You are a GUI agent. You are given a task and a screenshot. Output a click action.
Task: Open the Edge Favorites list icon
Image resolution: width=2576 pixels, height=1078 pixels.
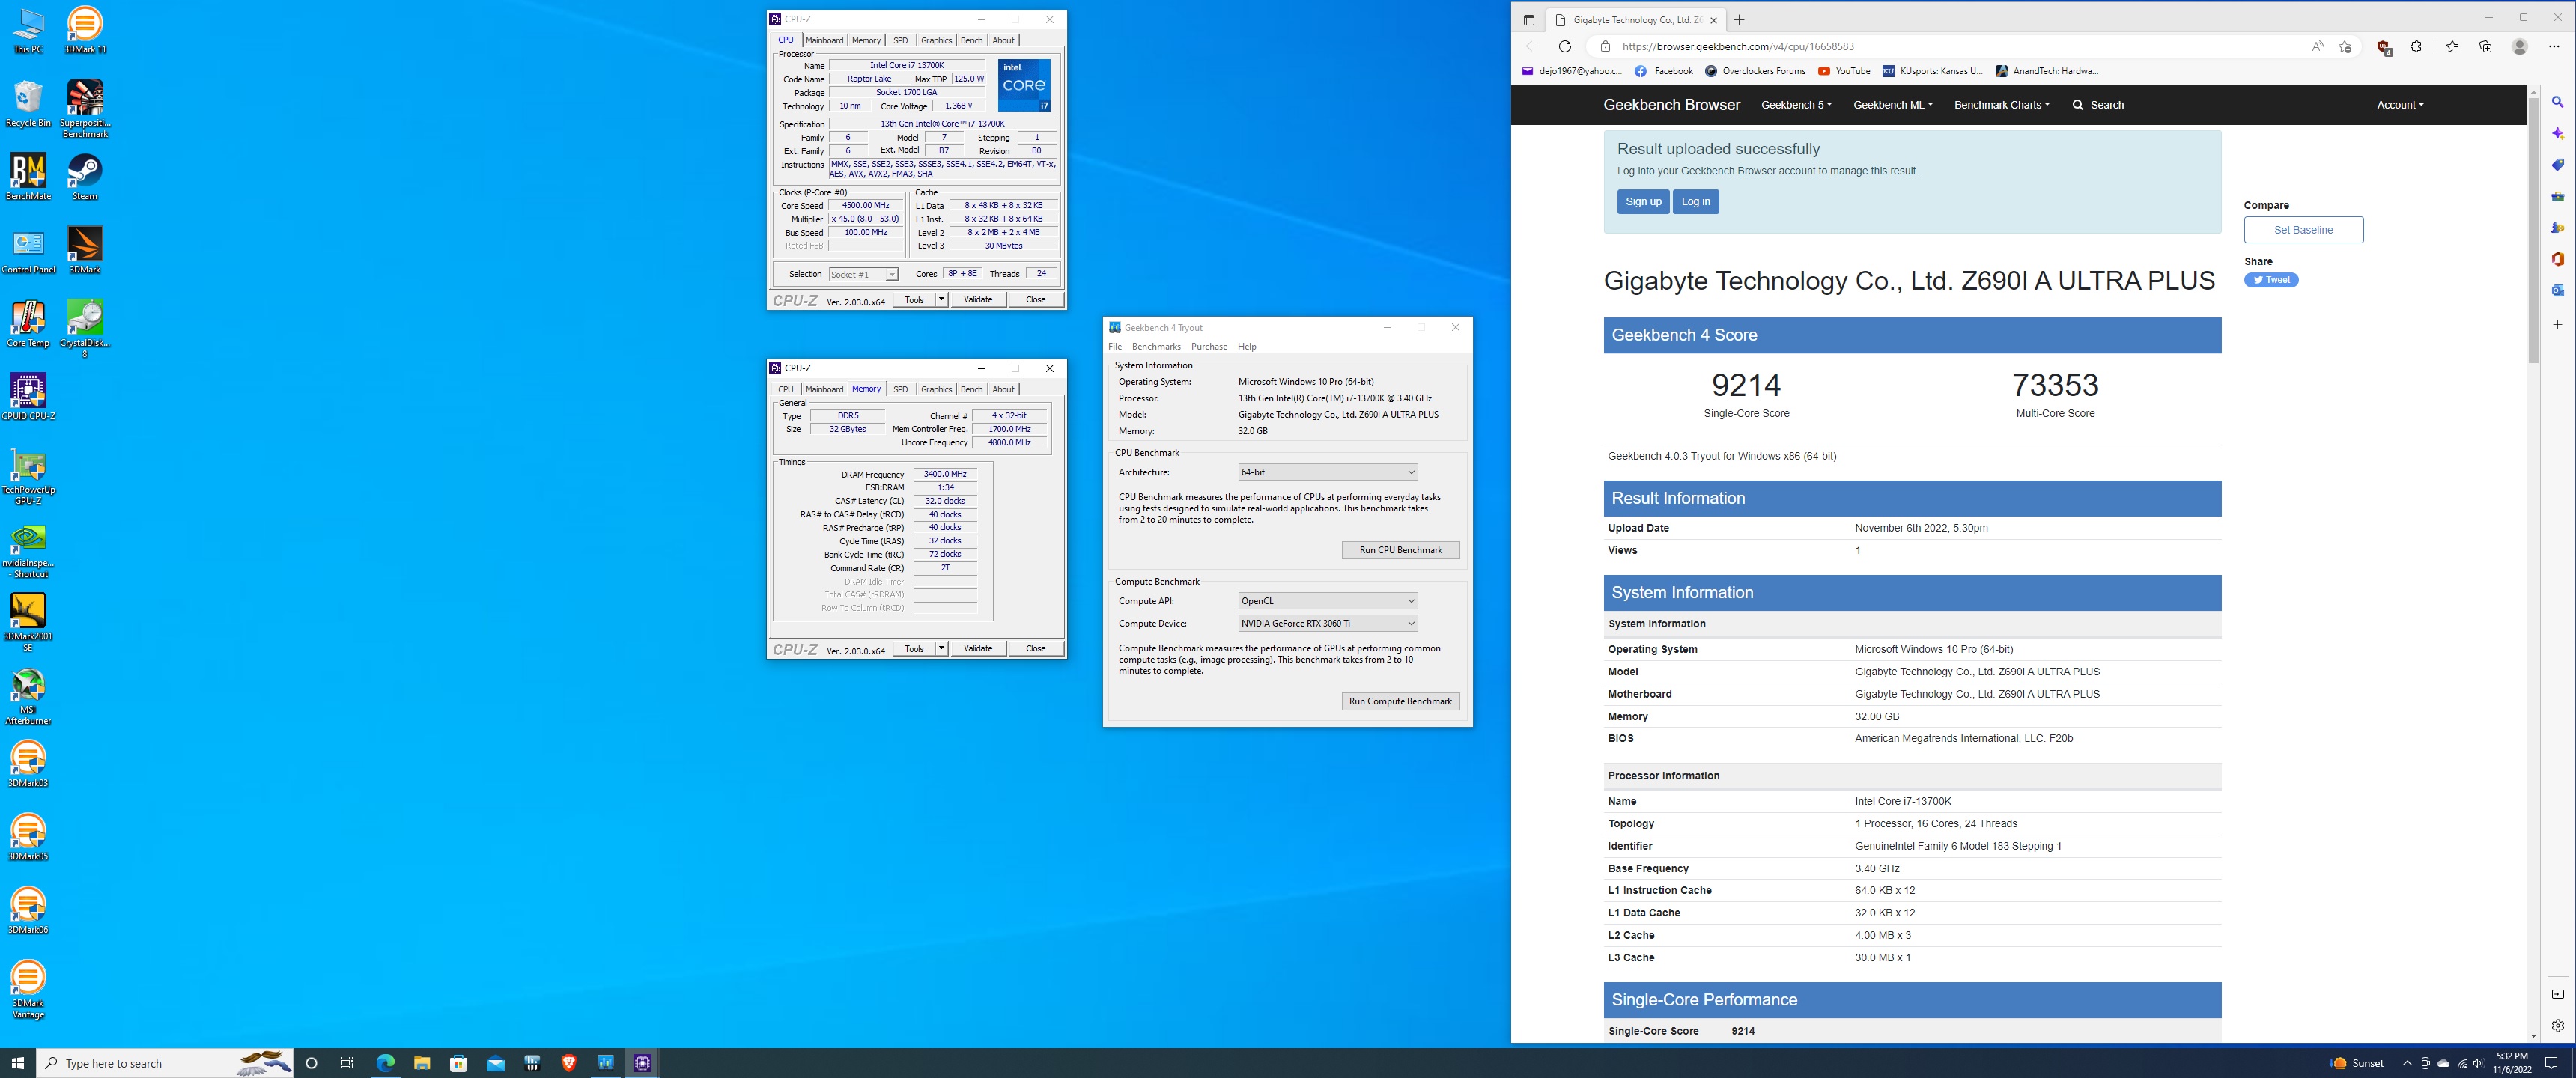tap(2452, 46)
